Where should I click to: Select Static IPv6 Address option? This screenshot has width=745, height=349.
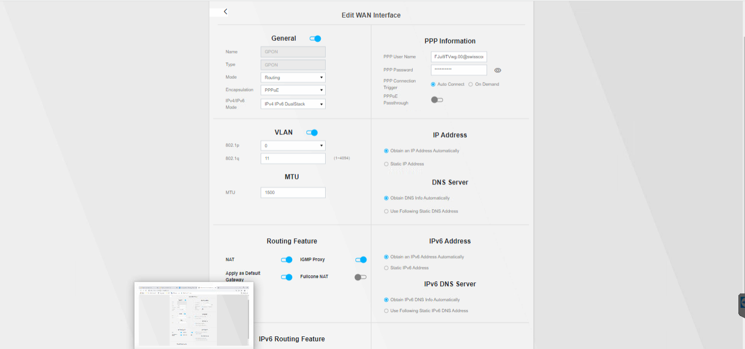click(386, 268)
